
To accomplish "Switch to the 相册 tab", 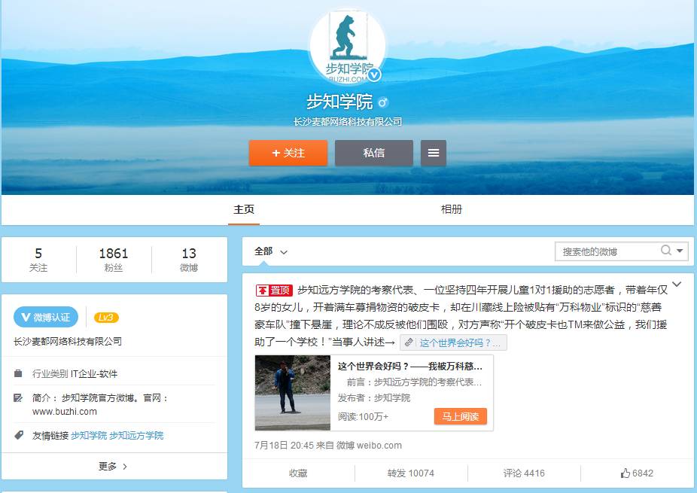I will coord(451,209).
